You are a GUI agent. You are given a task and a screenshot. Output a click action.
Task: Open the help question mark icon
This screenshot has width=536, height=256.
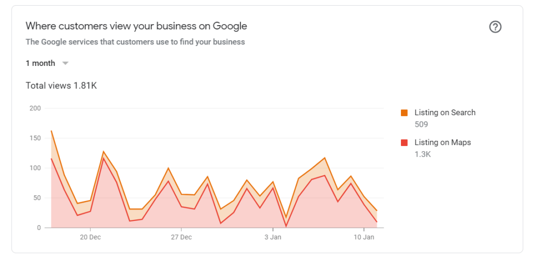[495, 27]
